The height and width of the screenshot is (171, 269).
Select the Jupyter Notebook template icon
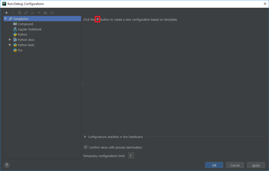(x=15, y=29)
